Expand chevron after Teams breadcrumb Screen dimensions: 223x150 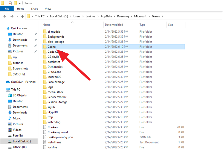162,16
